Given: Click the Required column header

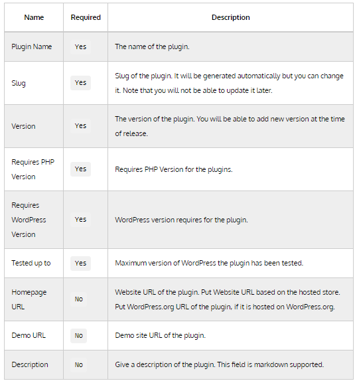Looking at the screenshot, I should tap(86, 17).
